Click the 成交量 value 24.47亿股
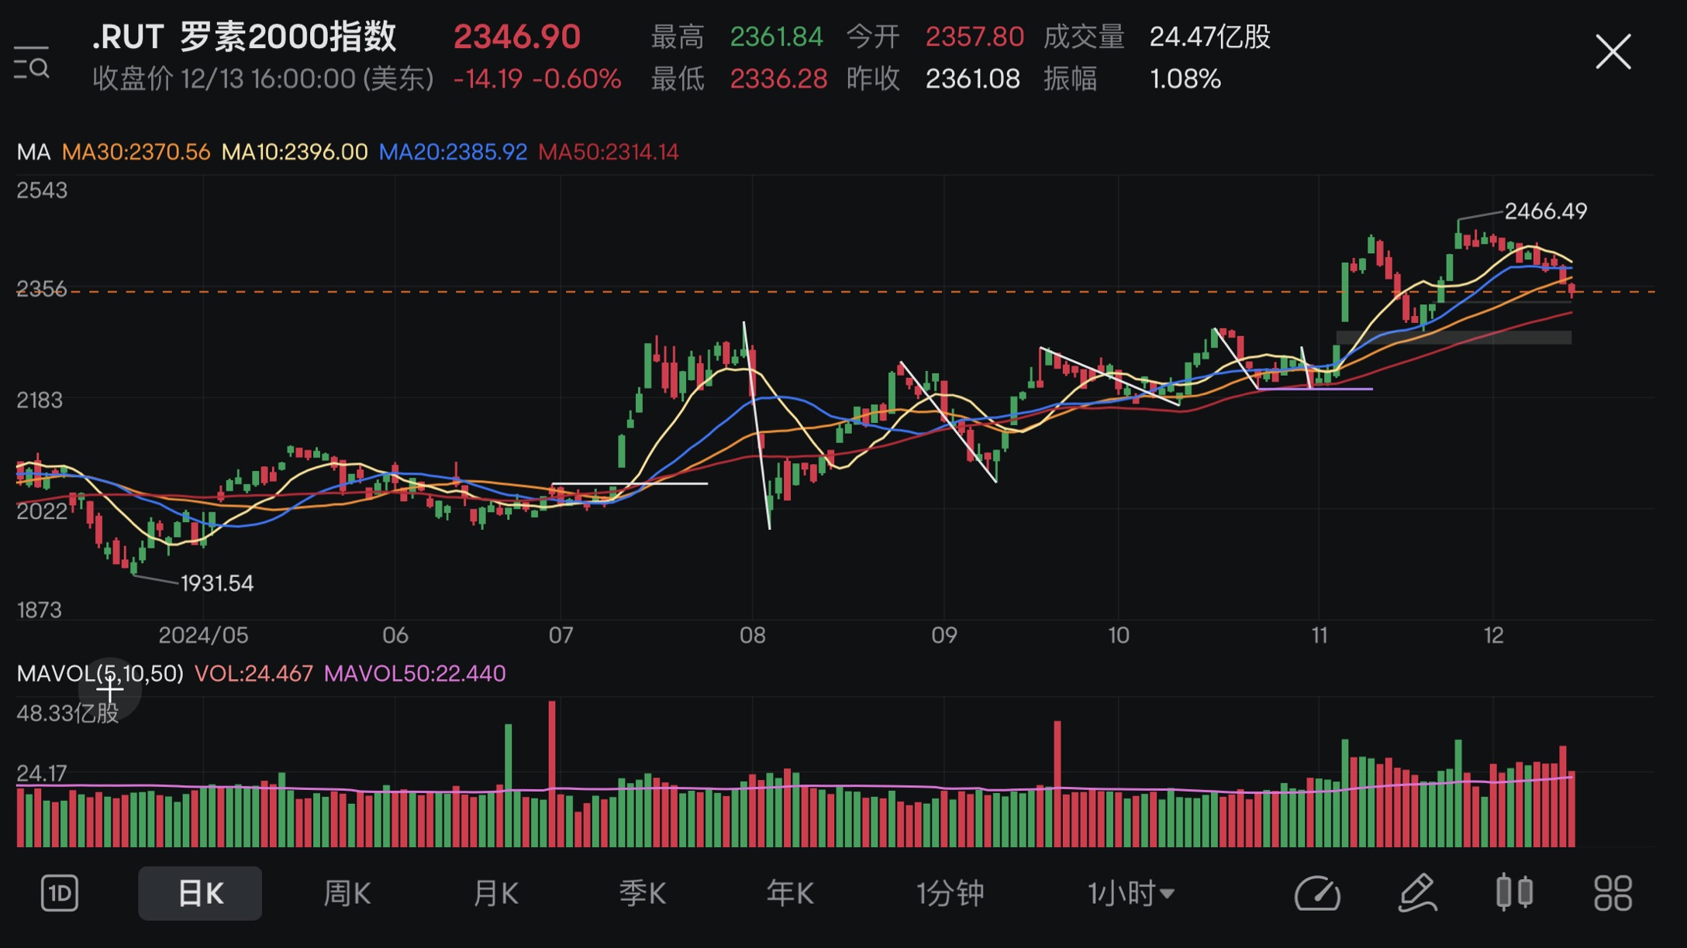1687x948 pixels. tap(1210, 37)
